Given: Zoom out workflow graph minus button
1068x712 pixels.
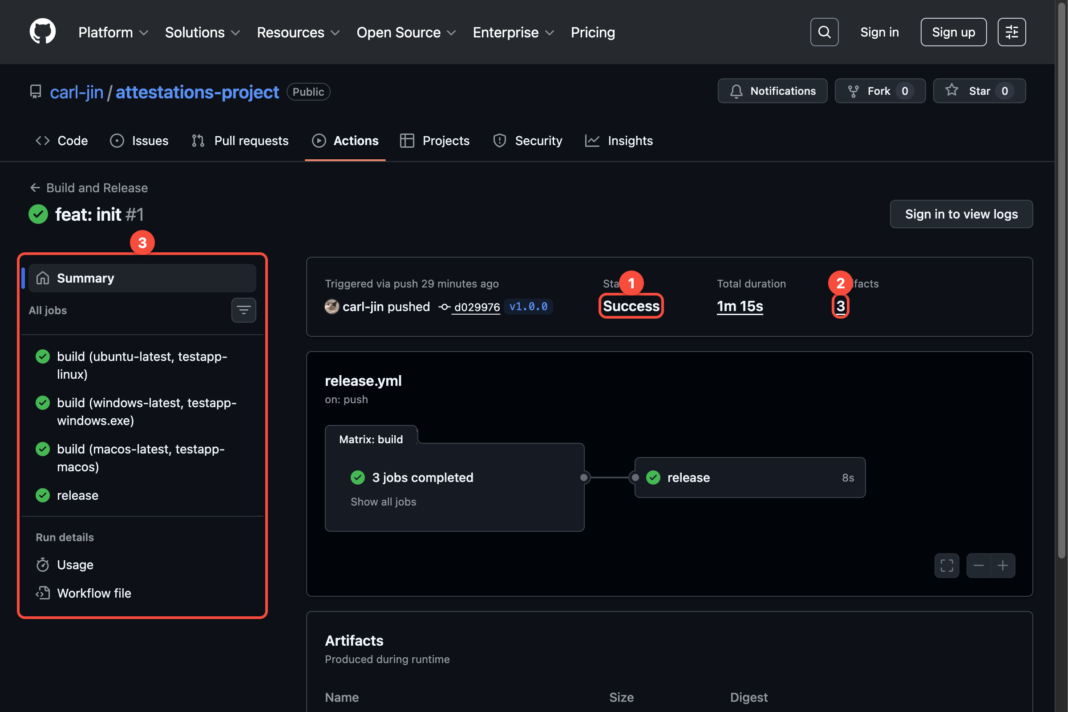Looking at the screenshot, I should [979, 565].
